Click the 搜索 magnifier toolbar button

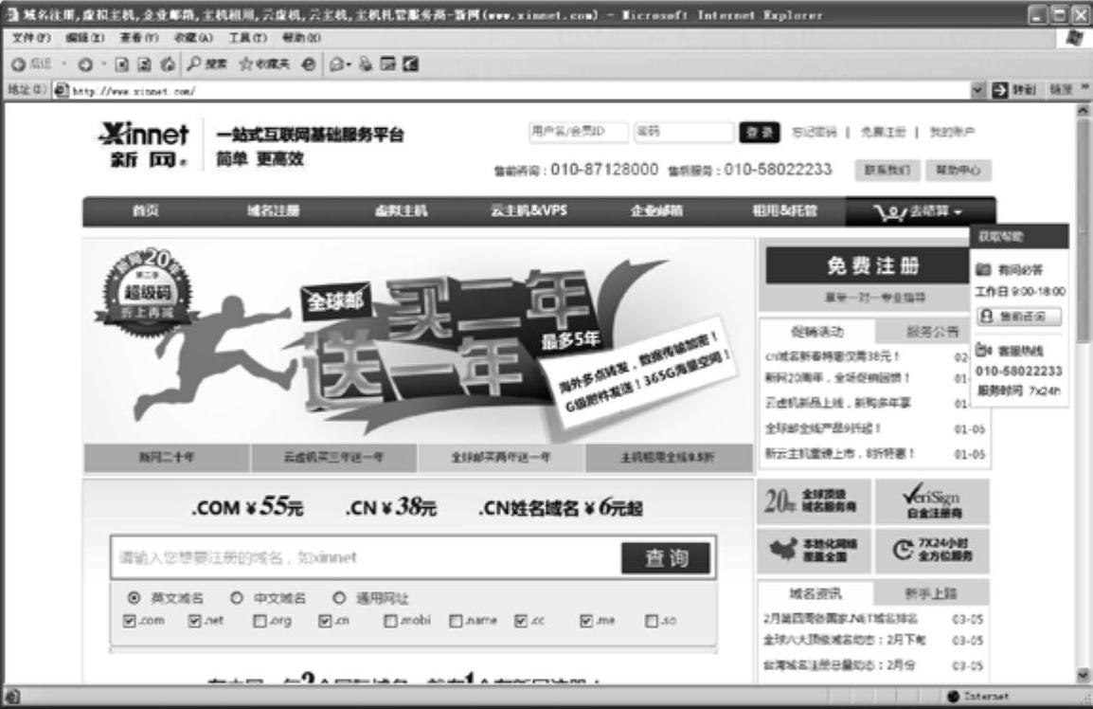[207, 64]
